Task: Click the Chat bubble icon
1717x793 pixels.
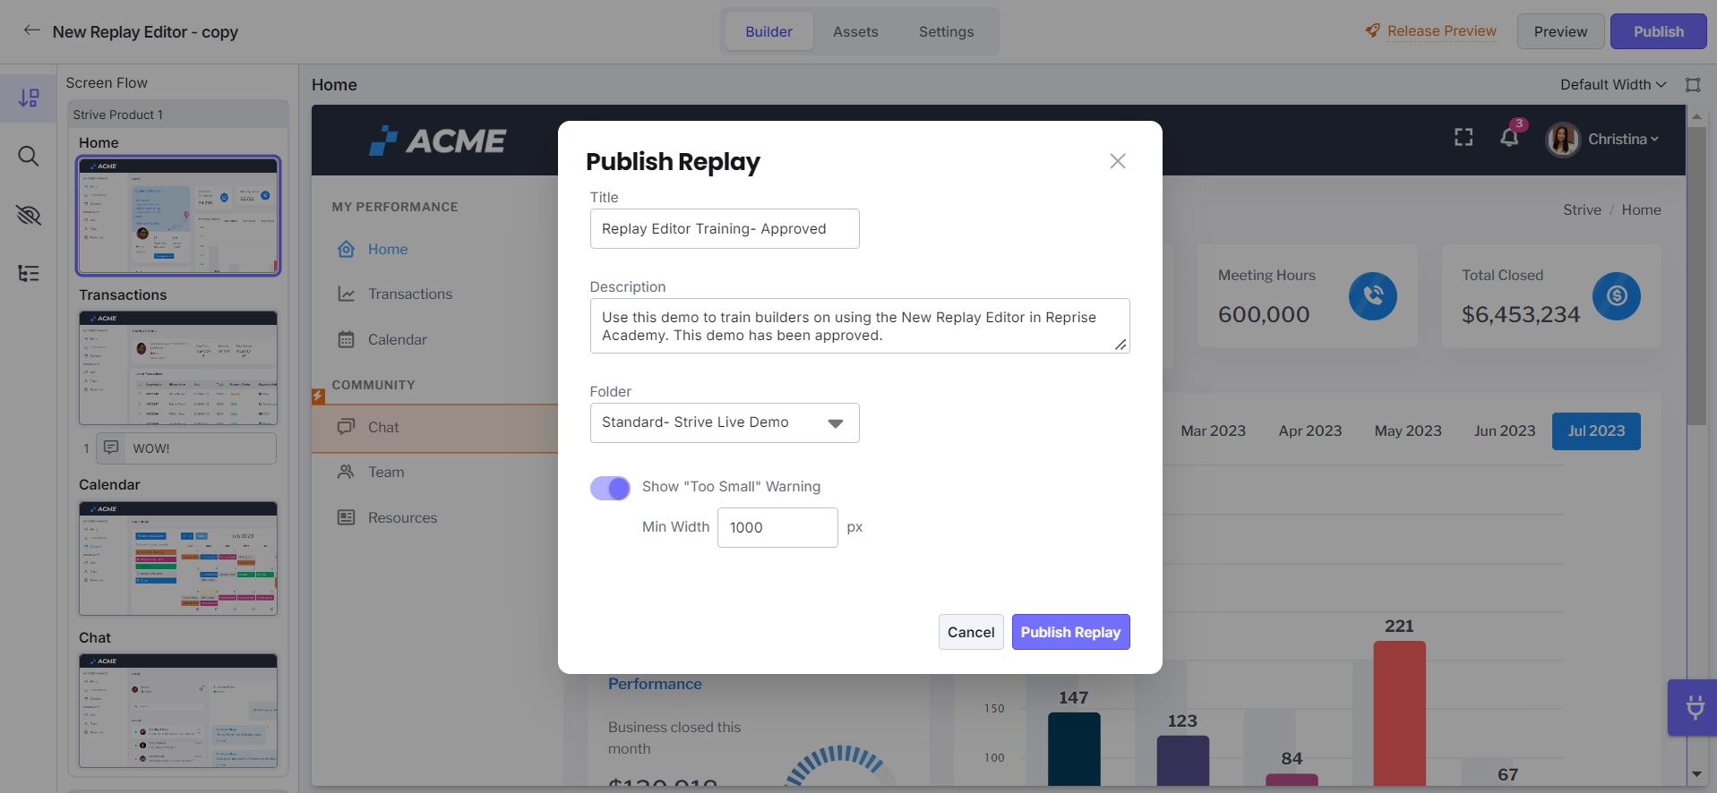Action: (x=346, y=427)
